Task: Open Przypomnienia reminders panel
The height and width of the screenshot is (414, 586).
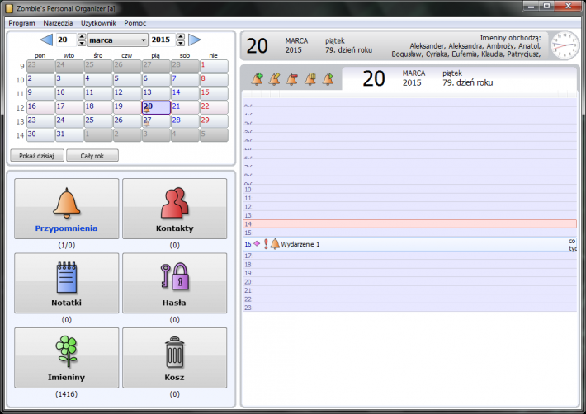Action: (x=67, y=209)
